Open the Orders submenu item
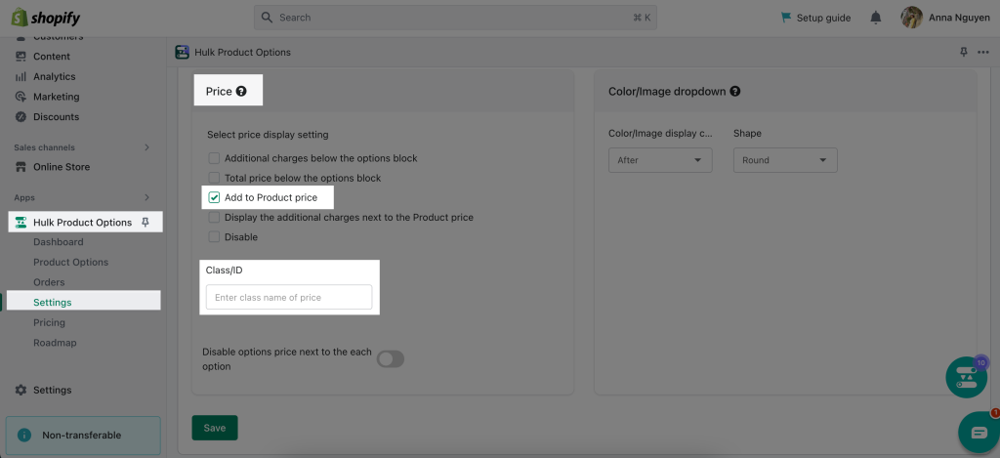The width and height of the screenshot is (1000, 458). pos(49,282)
